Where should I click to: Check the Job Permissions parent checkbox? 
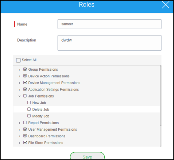(x=25, y=96)
